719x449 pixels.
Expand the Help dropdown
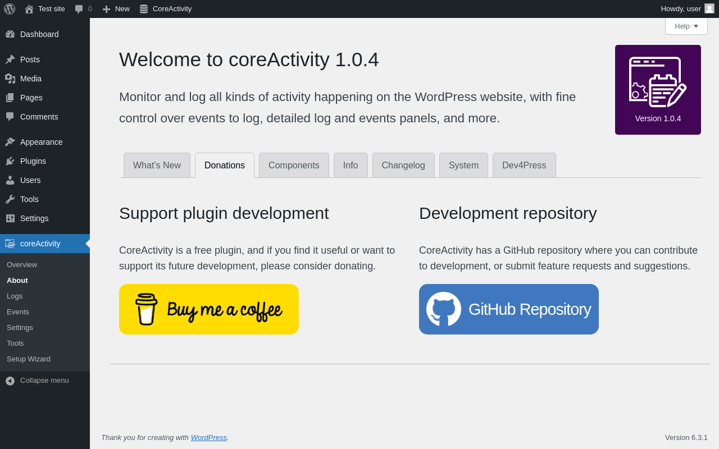686,26
